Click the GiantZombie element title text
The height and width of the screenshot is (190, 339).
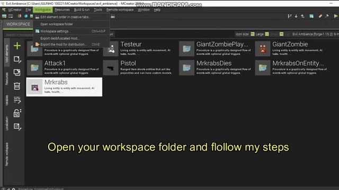290,44
